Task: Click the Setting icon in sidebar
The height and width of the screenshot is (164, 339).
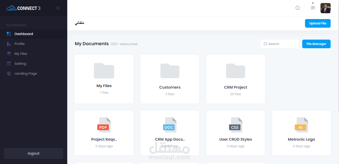Action: [x=9, y=63]
